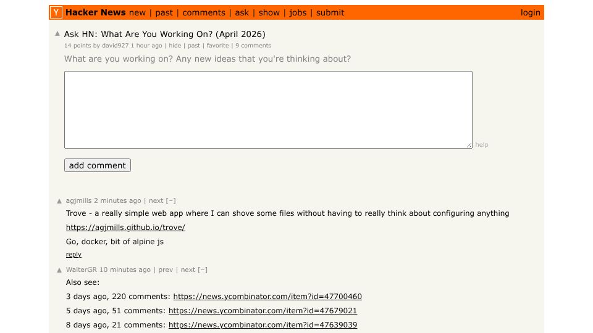Open the agjmills.github.io/trove link
This screenshot has width=593, height=333.
[x=125, y=228]
